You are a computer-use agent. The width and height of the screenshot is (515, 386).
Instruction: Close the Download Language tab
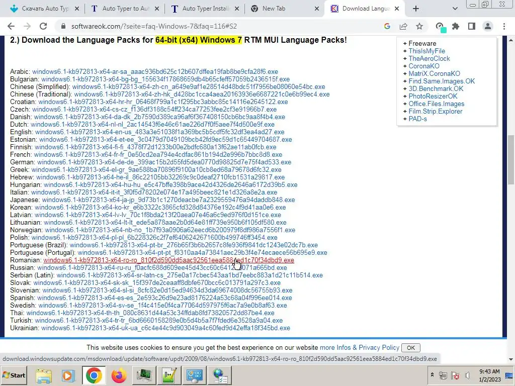(x=397, y=9)
